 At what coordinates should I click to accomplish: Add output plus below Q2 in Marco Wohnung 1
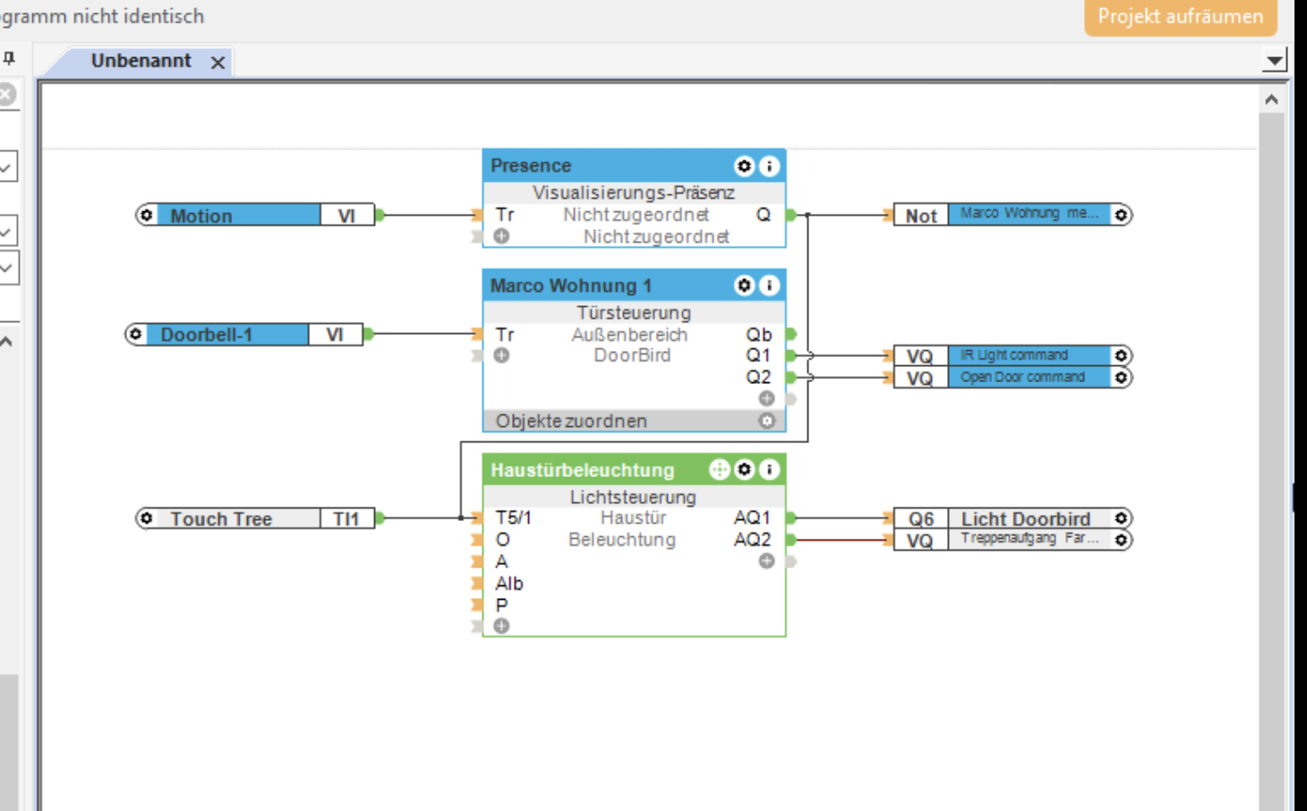[x=766, y=398]
